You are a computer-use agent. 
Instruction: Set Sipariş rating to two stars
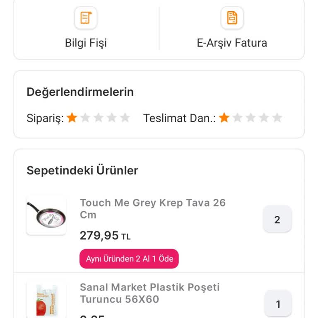click(85, 118)
